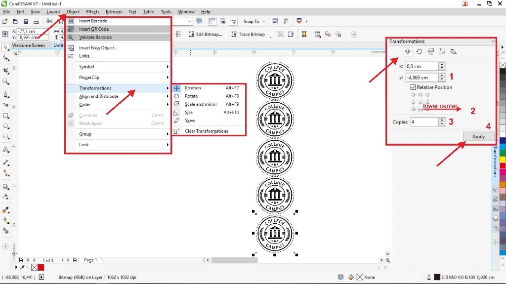Select the bottom College Campus logo

tap(275, 233)
